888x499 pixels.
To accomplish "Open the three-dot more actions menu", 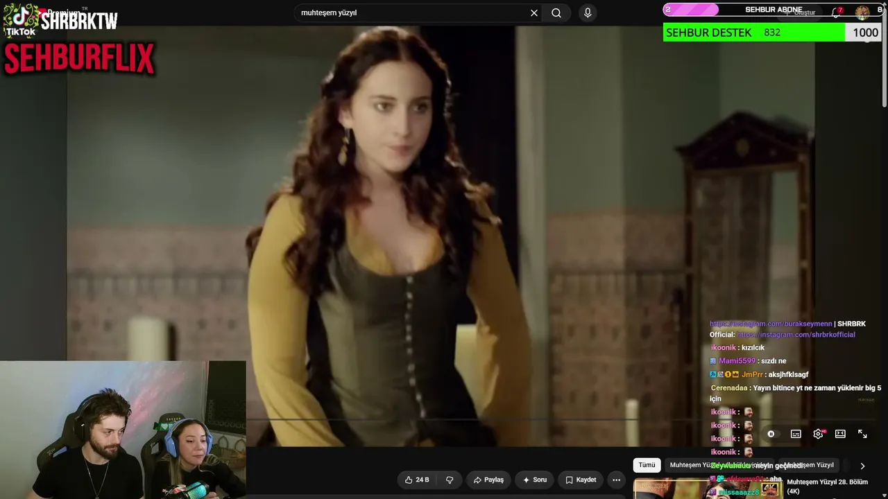I will coord(616,480).
